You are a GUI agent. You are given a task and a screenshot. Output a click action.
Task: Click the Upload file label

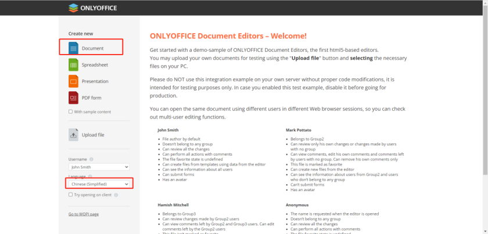point(93,135)
